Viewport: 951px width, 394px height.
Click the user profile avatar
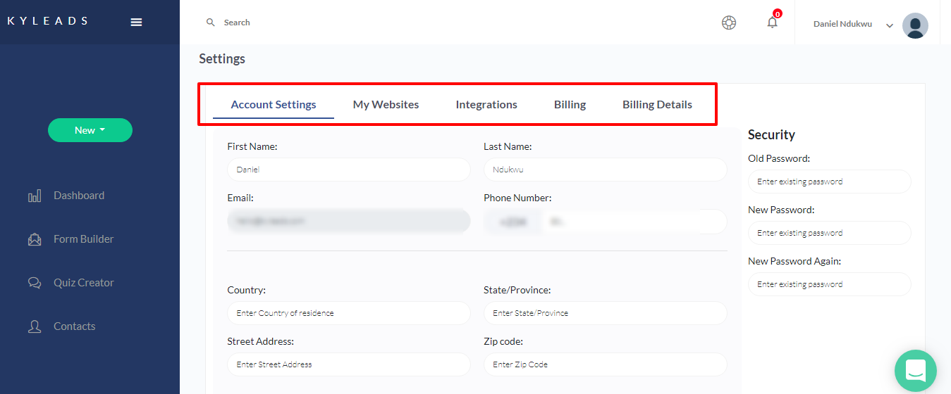915,25
